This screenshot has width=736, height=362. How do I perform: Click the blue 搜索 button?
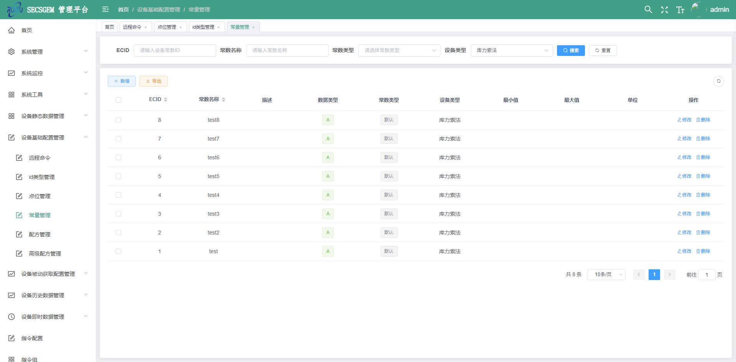(570, 51)
